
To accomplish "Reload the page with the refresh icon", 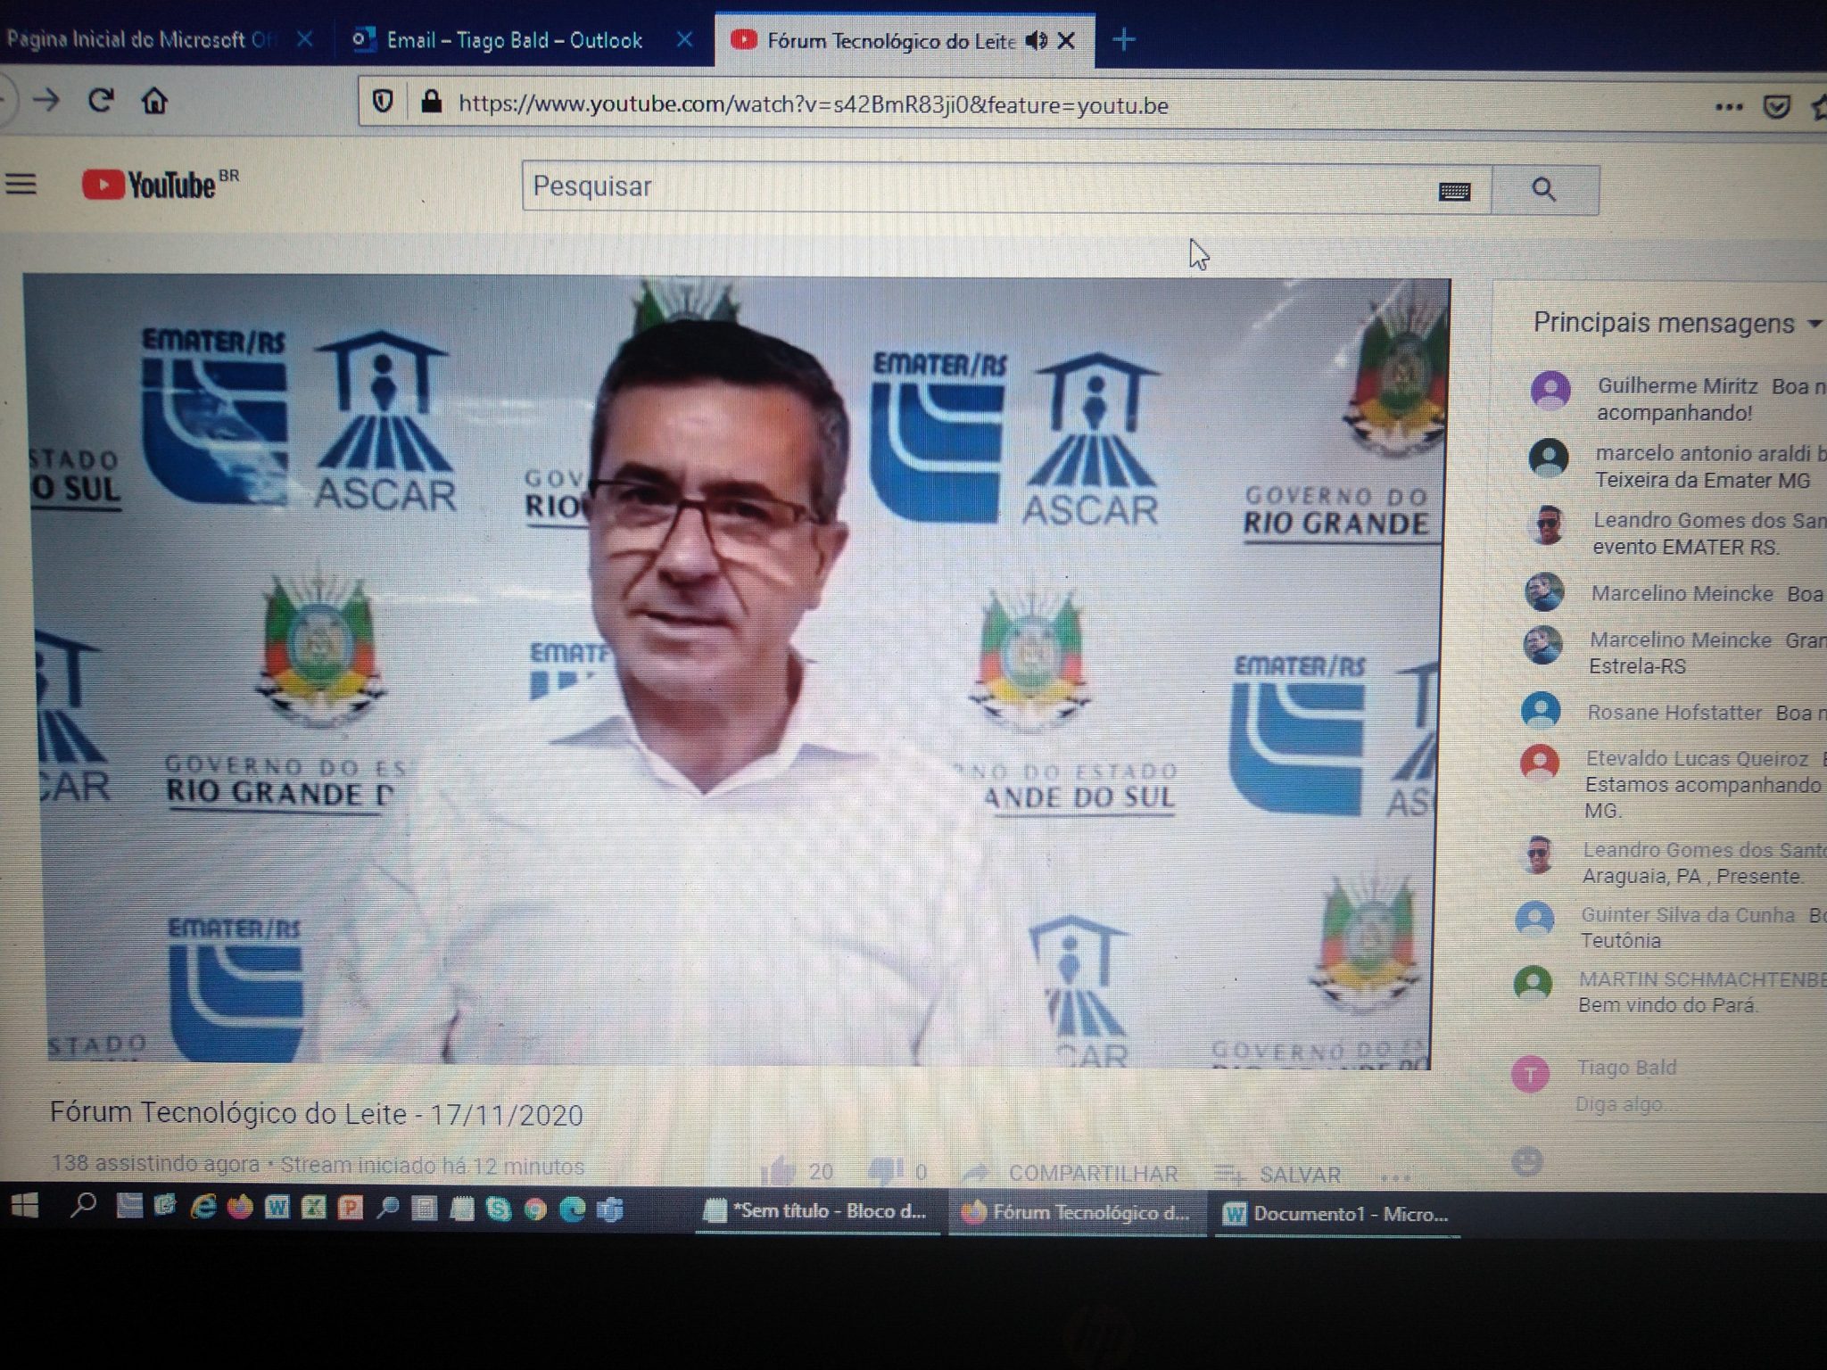I will coord(101,101).
